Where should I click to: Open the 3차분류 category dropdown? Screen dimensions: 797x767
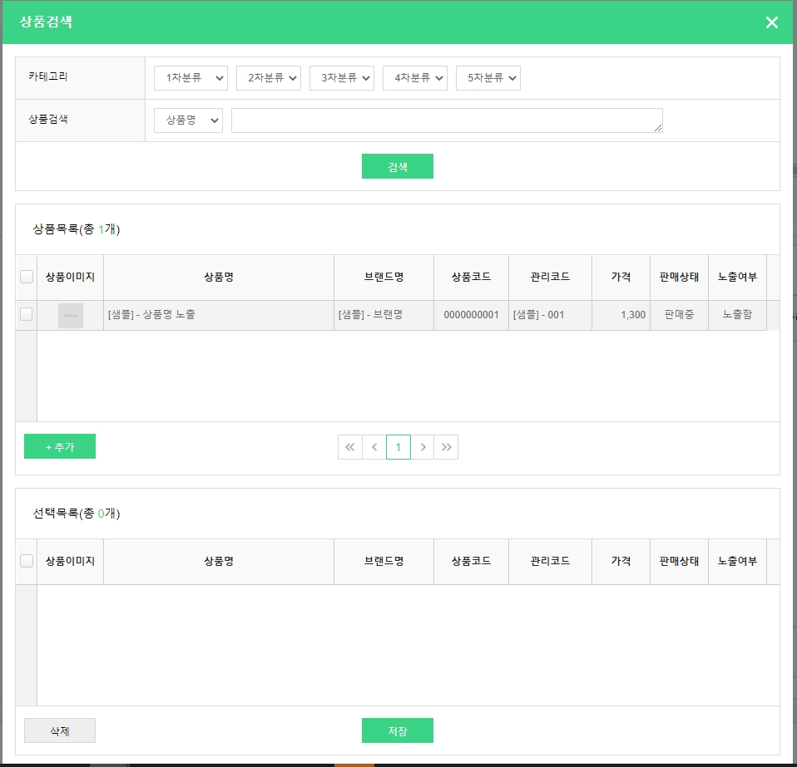click(x=341, y=78)
